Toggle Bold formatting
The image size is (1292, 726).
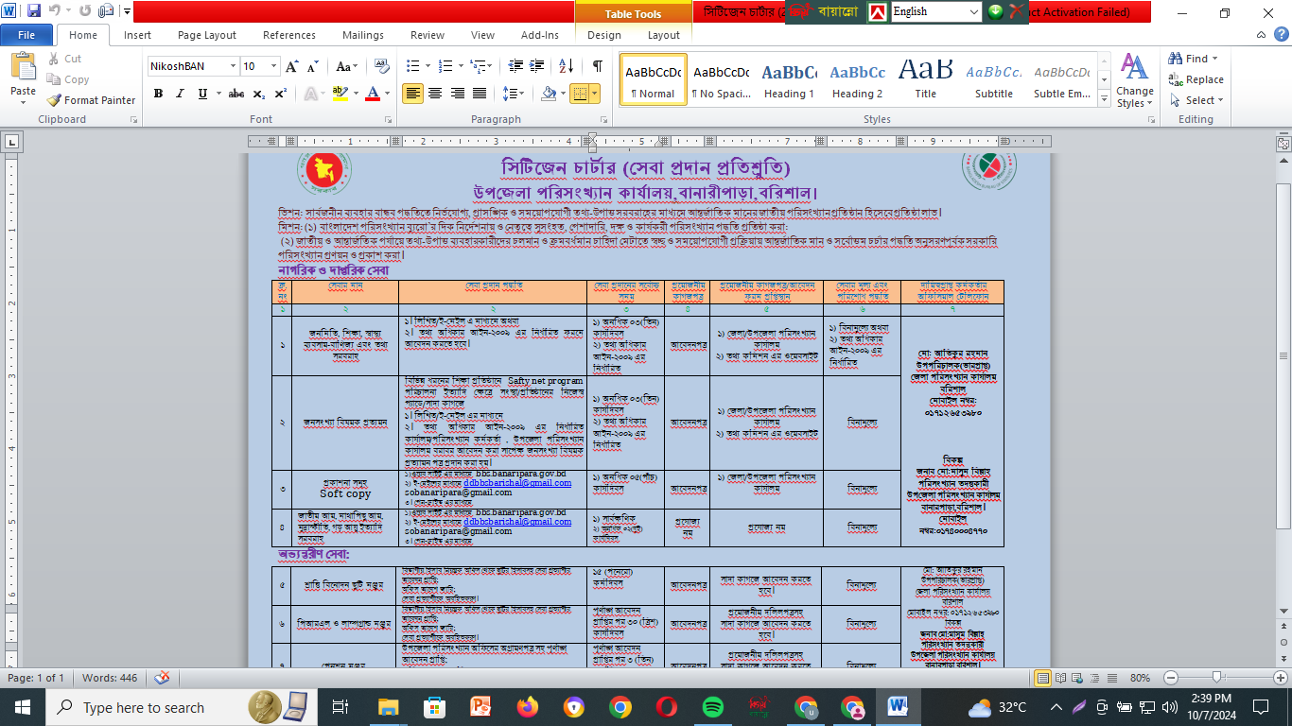tap(158, 94)
